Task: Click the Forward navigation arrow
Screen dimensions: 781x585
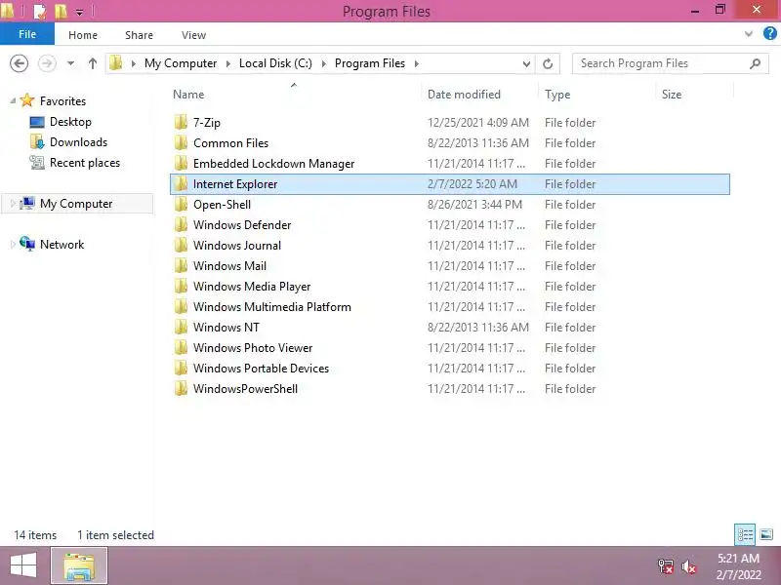Action: (x=47, y=63)
